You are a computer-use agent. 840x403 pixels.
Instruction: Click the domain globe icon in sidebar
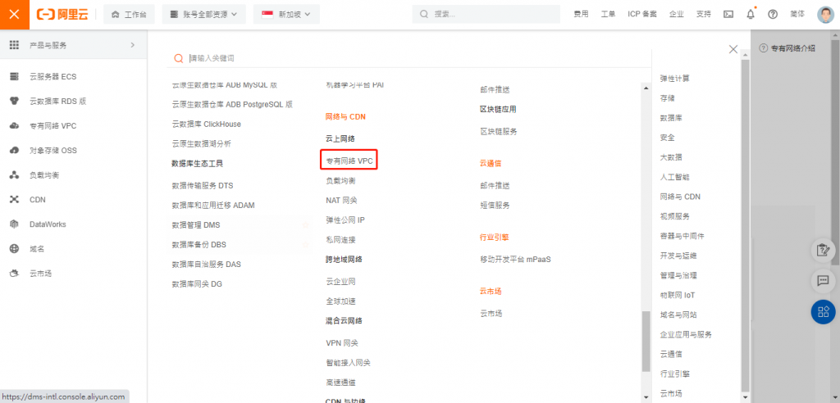point(15,249)
